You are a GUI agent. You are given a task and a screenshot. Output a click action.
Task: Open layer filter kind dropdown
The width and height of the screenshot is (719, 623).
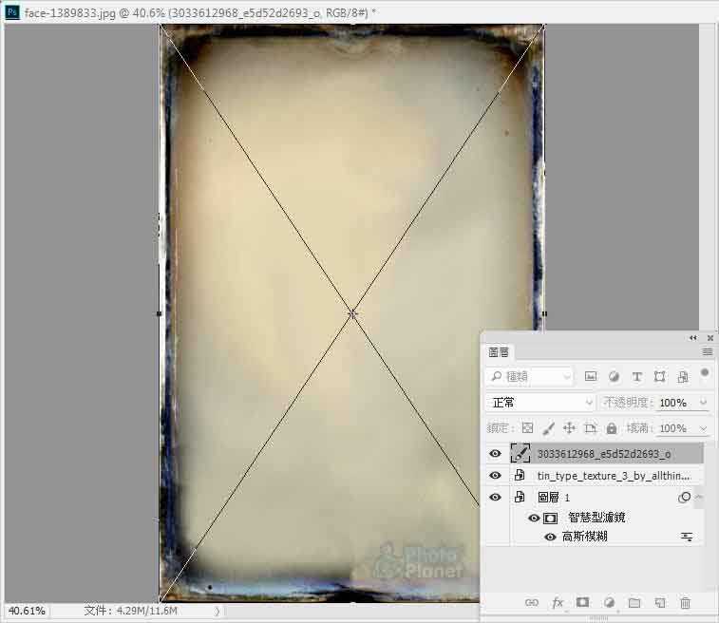[x=530, y=376]
